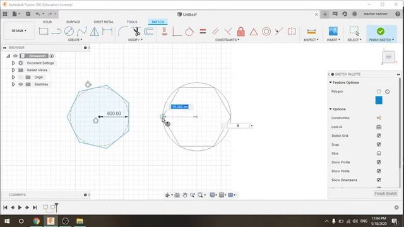Toggle the Show Profile checkbox
The width and height of the screenshot is (404, 227).
[379, 162]
